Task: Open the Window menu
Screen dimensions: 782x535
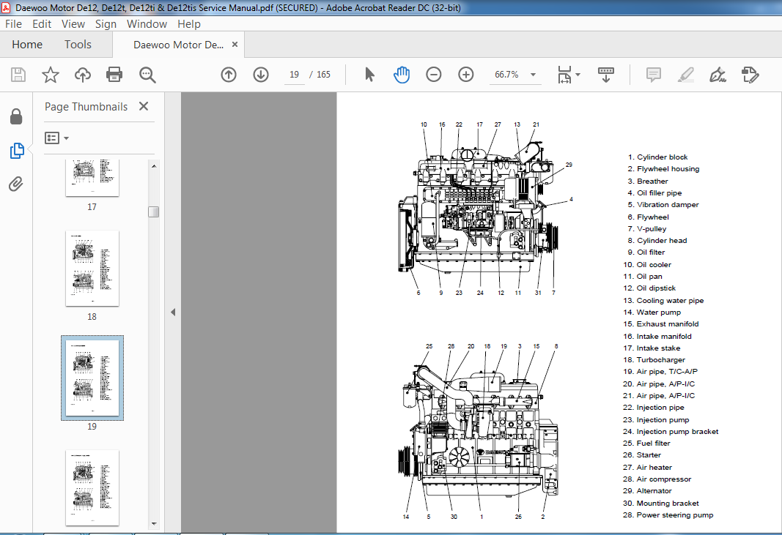Action: tap(147, 24)
